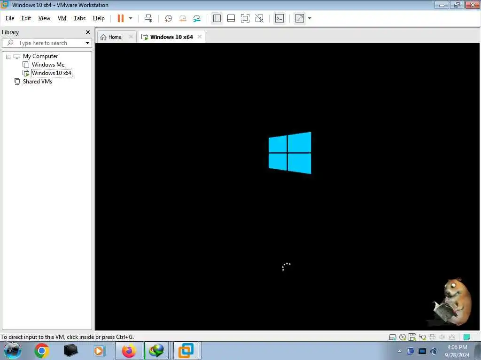Click the green message log icon

click(x=466, y=337)
